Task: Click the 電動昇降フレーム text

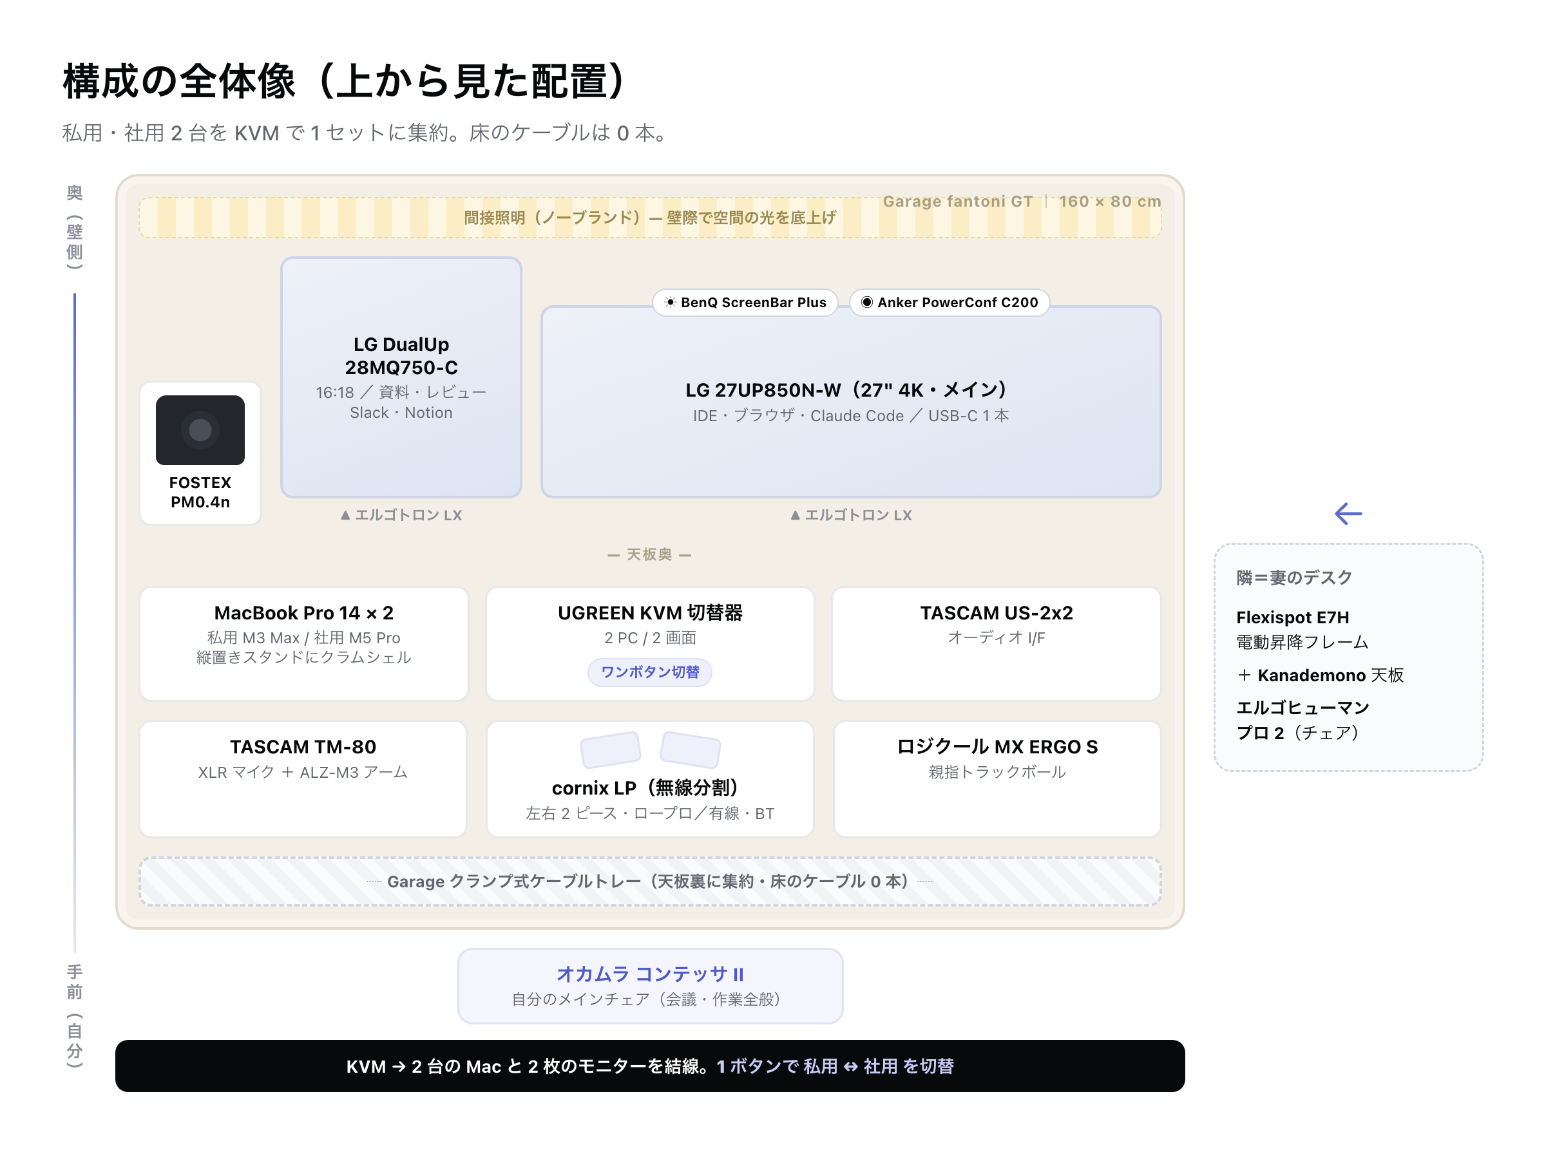Action: [1302, 641]
